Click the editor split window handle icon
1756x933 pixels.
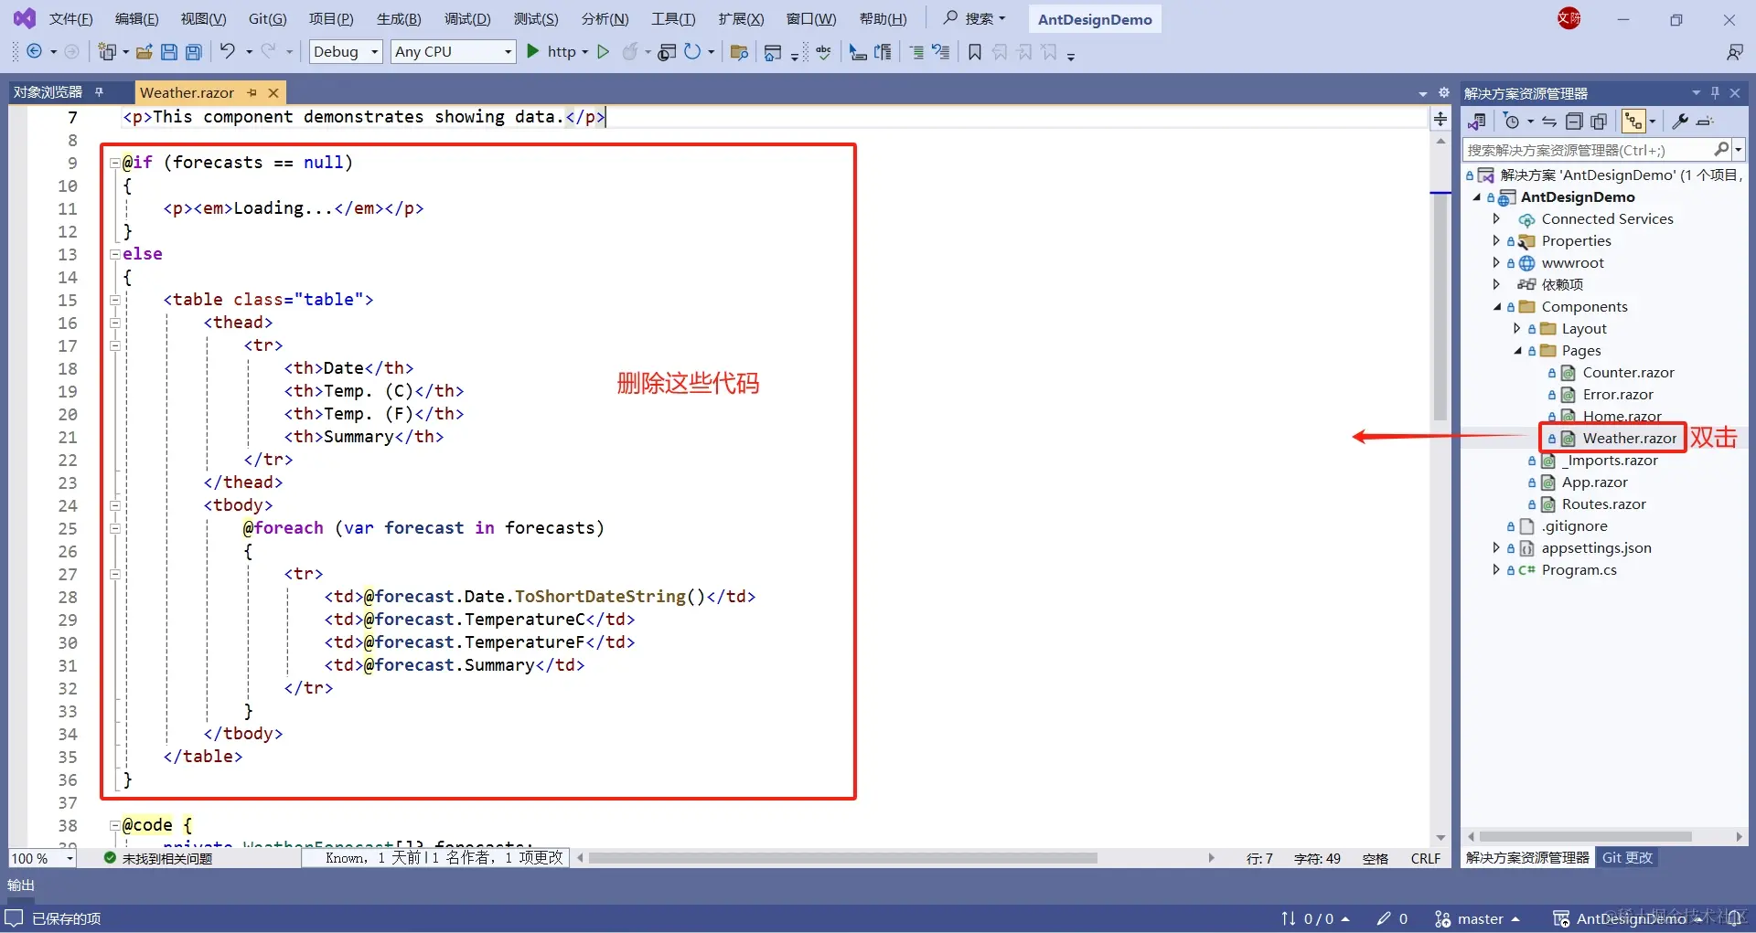1440,119
